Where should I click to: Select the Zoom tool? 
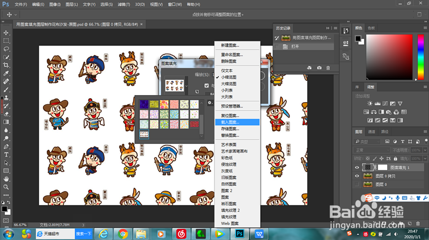tap(6, 187)
